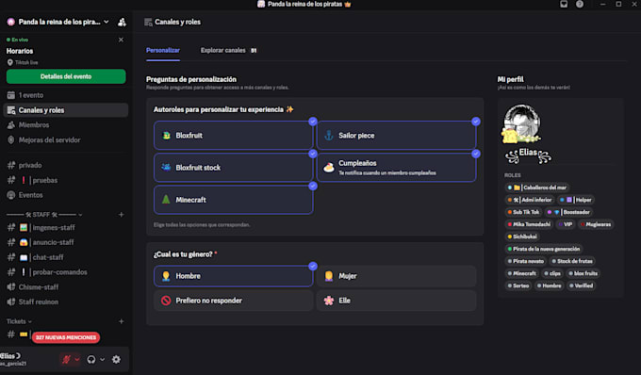
Task: Select Prefiero no responder option
Action: (234, 301)
